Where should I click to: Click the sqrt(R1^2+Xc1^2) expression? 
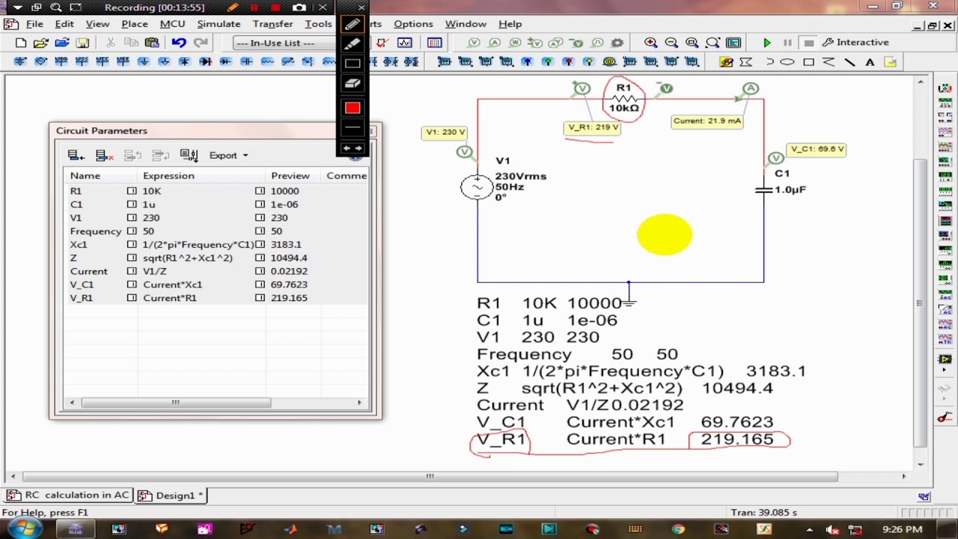(188, 258)
